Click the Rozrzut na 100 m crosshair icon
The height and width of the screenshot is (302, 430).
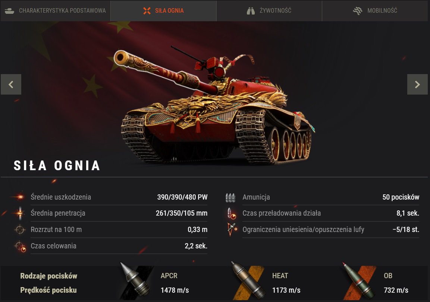(x=20, y=229)
